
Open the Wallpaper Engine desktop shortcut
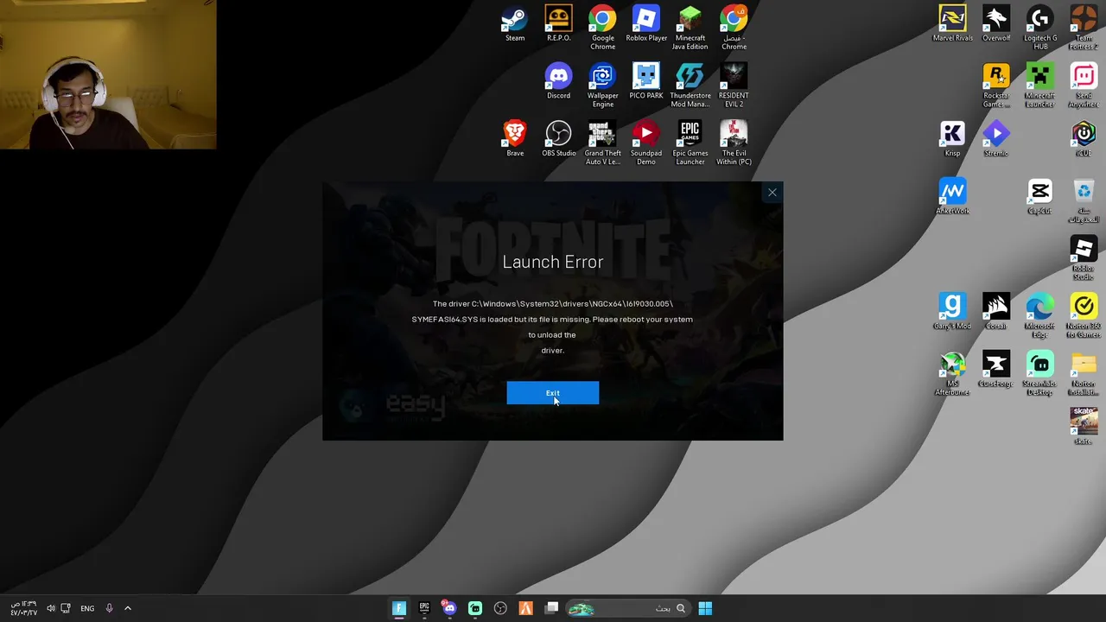click(x=602, y=86)
